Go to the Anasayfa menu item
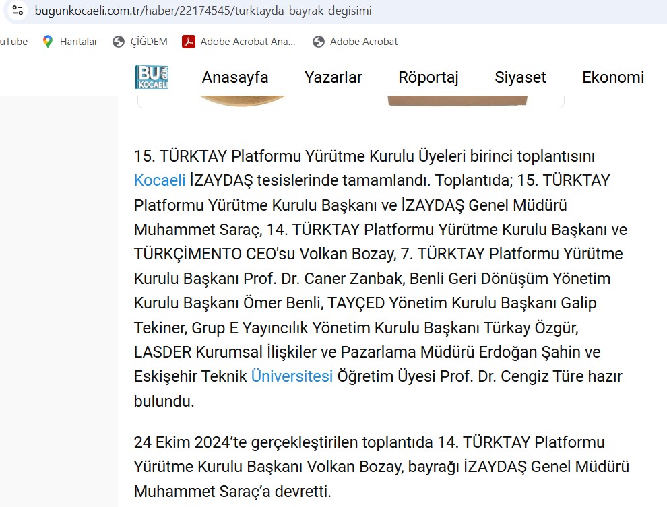 235,77
